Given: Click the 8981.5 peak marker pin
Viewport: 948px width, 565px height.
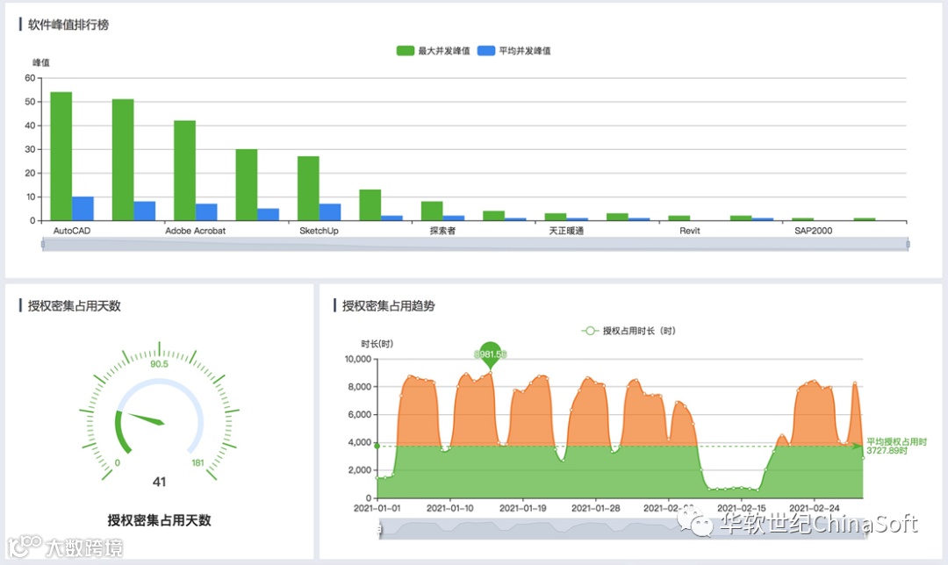Looking at the screenshot, I should pos(490,354).
